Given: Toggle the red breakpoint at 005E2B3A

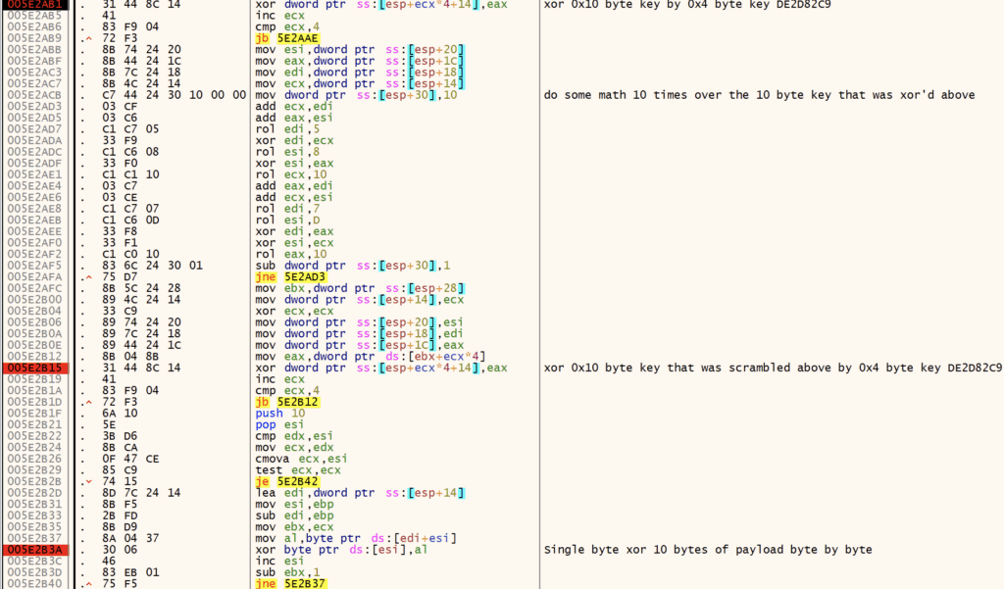Looking at the screenshot, I should [32, 550].
